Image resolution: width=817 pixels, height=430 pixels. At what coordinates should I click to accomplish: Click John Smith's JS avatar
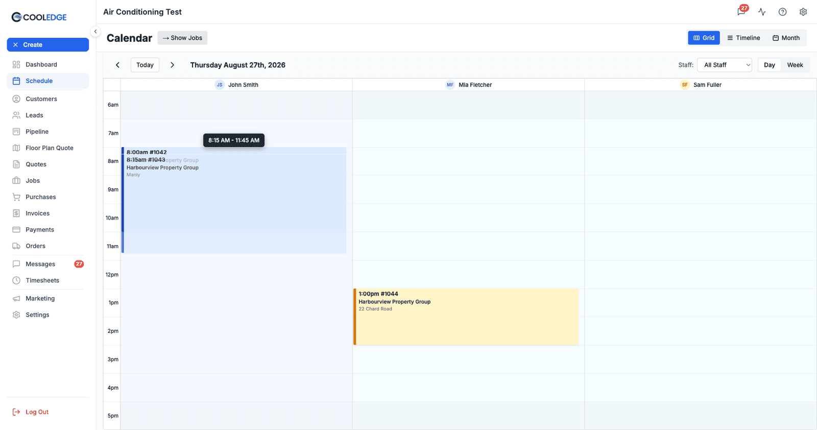pos(220,85)
